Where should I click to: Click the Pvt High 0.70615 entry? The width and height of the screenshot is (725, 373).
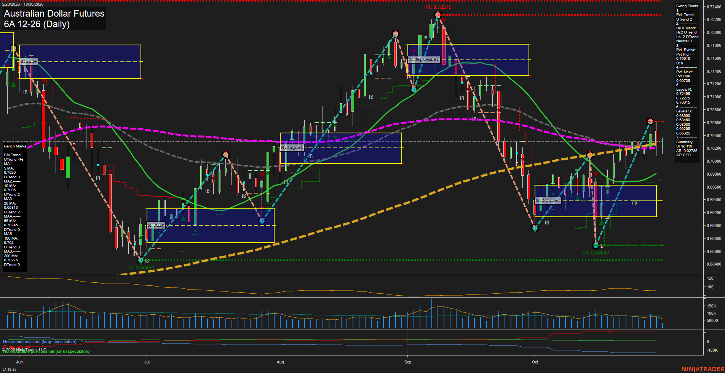pos(683,57)
